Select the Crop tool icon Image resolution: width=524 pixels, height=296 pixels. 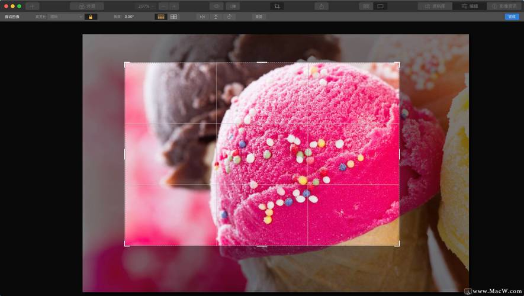point(277,6)
